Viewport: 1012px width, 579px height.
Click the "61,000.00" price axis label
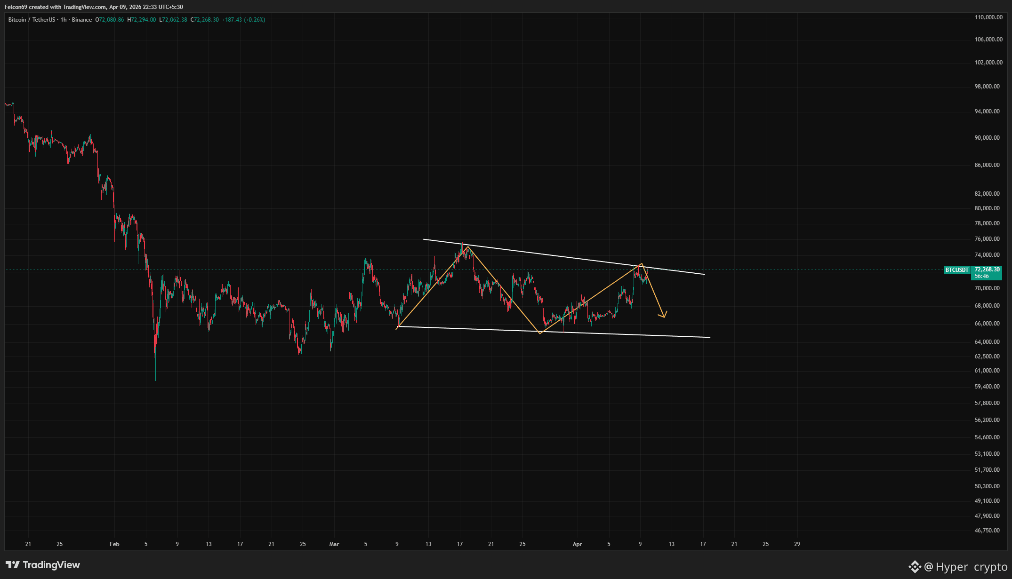(x=987, y=371)
